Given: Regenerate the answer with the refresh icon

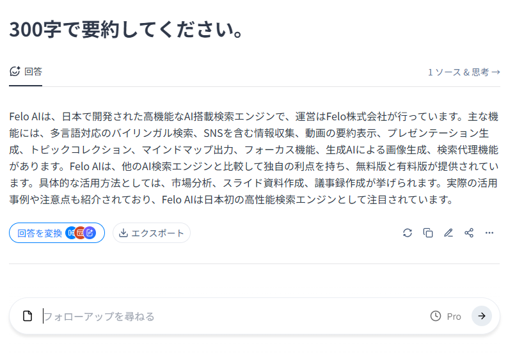Looking at the screenshot, I should coord(408,233).
